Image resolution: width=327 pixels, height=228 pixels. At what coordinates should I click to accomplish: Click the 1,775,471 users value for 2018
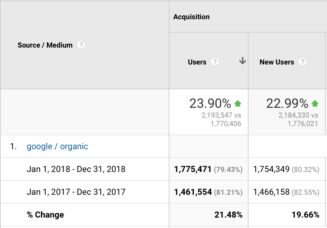[x=193, y=169]
